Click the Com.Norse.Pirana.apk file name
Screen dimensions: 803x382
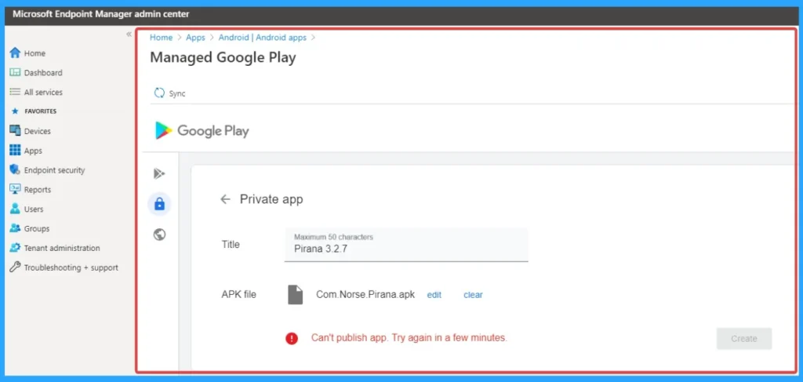pyautogui.click(x=365, y=294)
